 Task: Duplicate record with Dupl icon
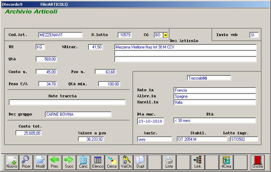click(140, 162)
